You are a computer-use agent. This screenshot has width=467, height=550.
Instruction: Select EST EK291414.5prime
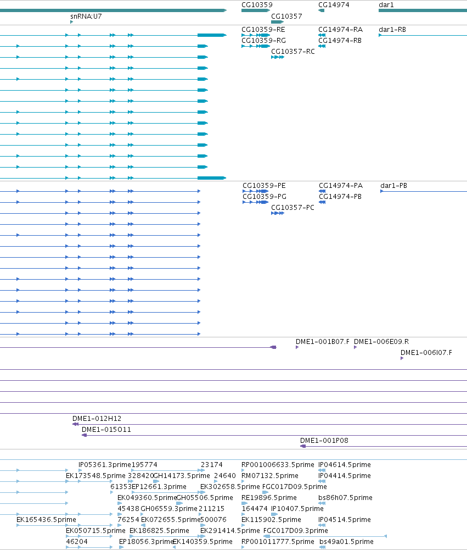click(230, 531)
